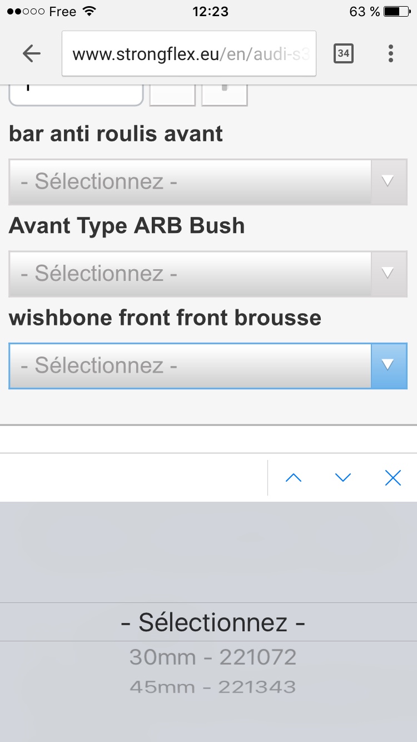Tap the clock in the status bar
This screenshot has height=742, width=417.
[210, 12]
